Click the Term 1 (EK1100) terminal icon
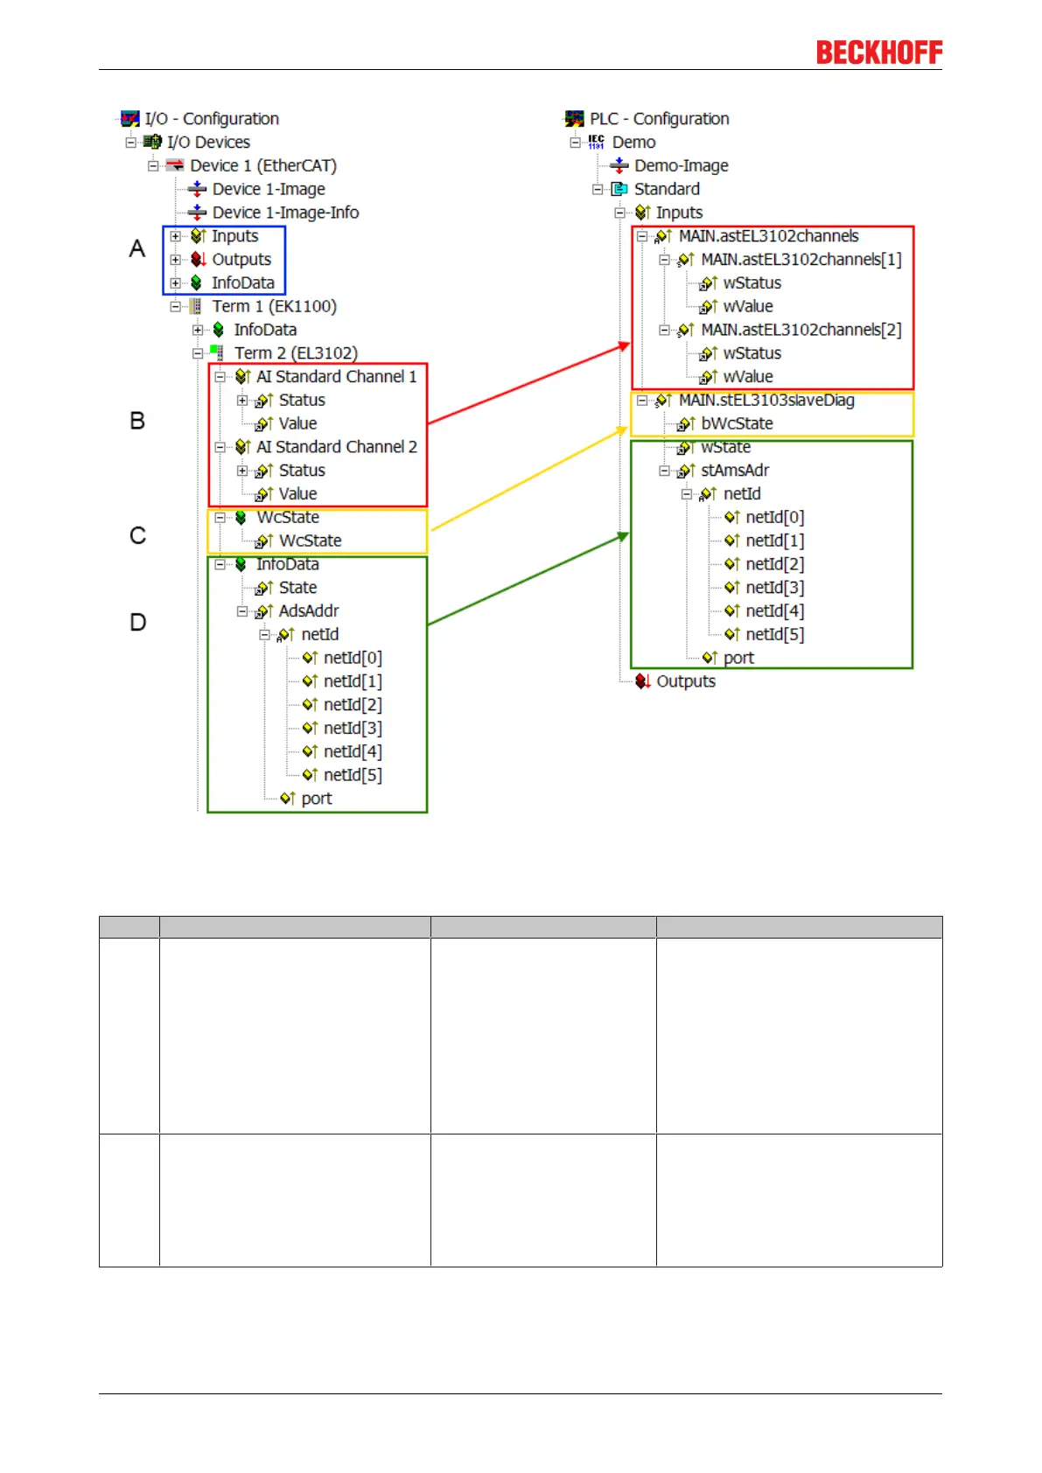 coord(196,306)
